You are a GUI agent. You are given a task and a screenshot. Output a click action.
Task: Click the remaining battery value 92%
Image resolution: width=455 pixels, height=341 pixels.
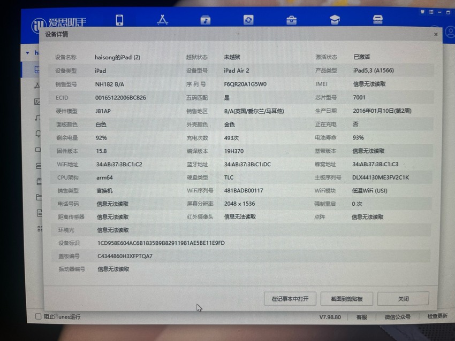pyautogui.click(x=101, y=137)
